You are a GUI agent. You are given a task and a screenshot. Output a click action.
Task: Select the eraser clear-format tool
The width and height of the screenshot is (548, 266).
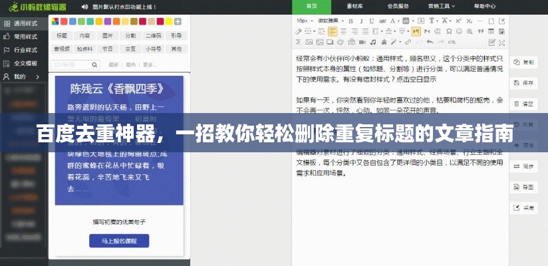(x=299, y=31)
